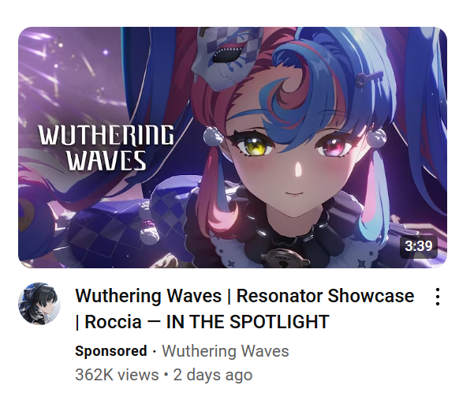Click the bold Sponsored label

coord(111,351)
